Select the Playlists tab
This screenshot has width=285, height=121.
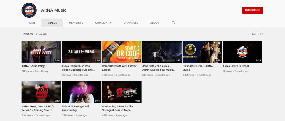click(x=76, y=23)
